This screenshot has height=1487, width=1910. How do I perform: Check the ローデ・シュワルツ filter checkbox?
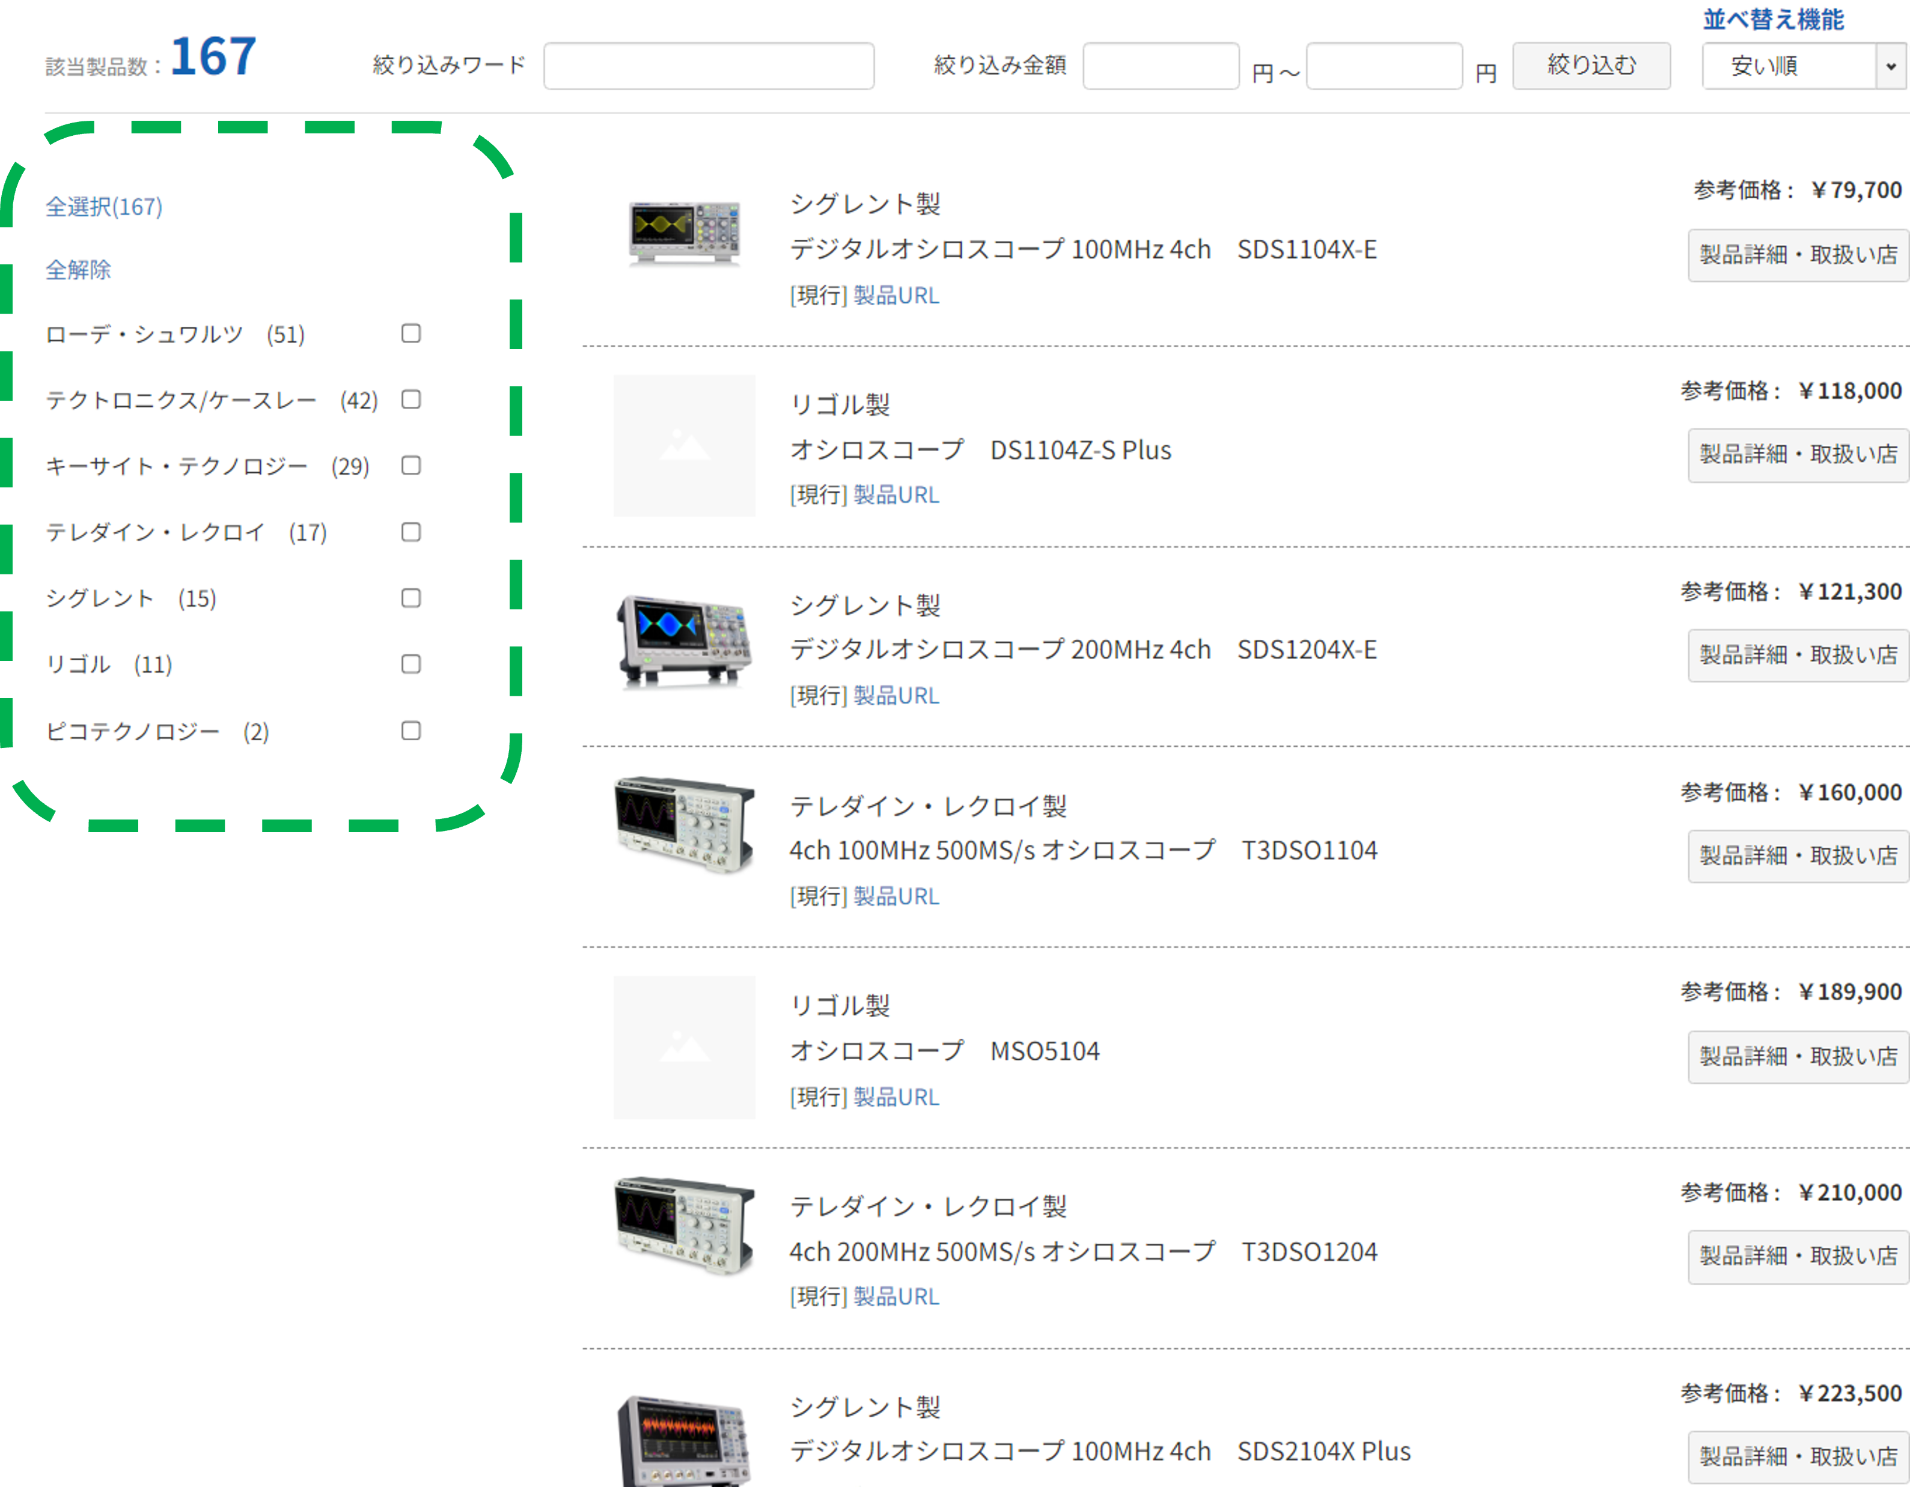click(x=411, y=333)
